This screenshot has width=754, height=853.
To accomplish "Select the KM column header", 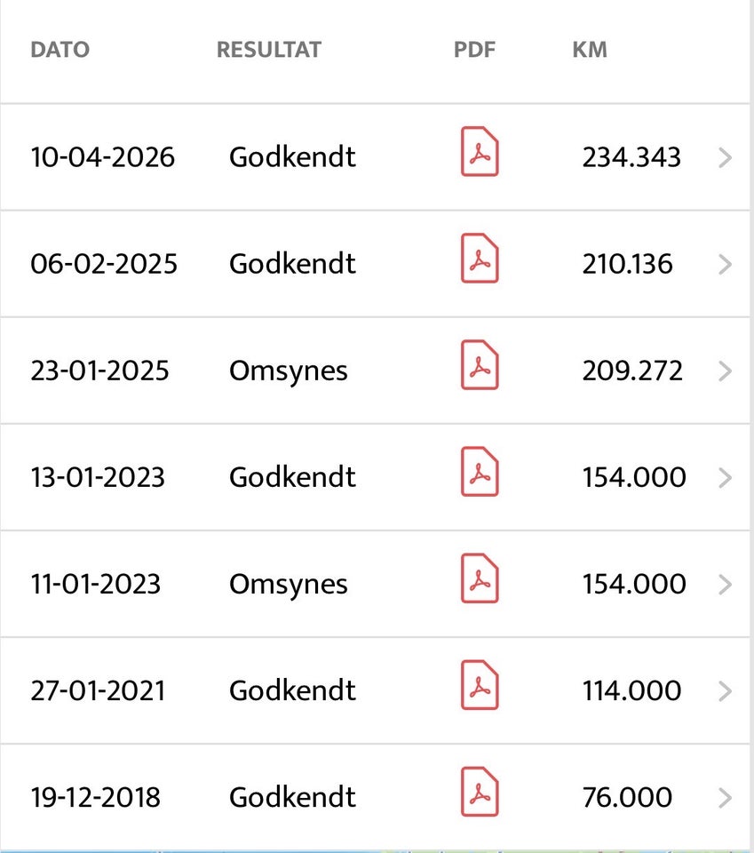I will click(x=590, y=50).
